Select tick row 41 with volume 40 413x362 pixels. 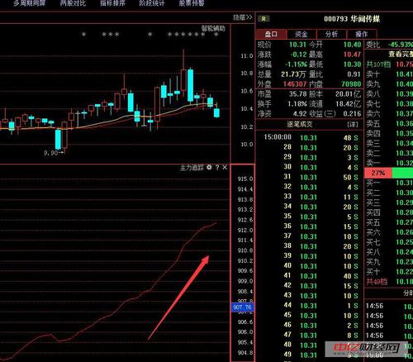(x=311, y=276)
